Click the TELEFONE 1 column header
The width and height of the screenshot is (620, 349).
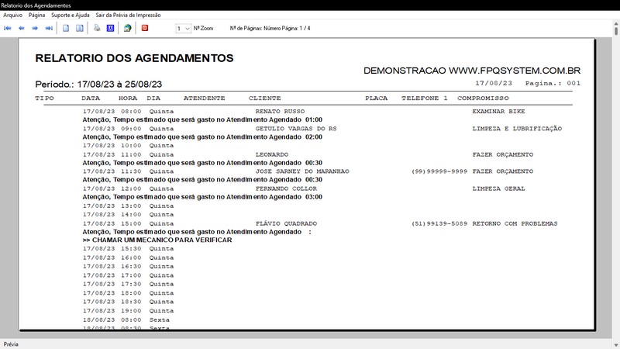point(425,98)
